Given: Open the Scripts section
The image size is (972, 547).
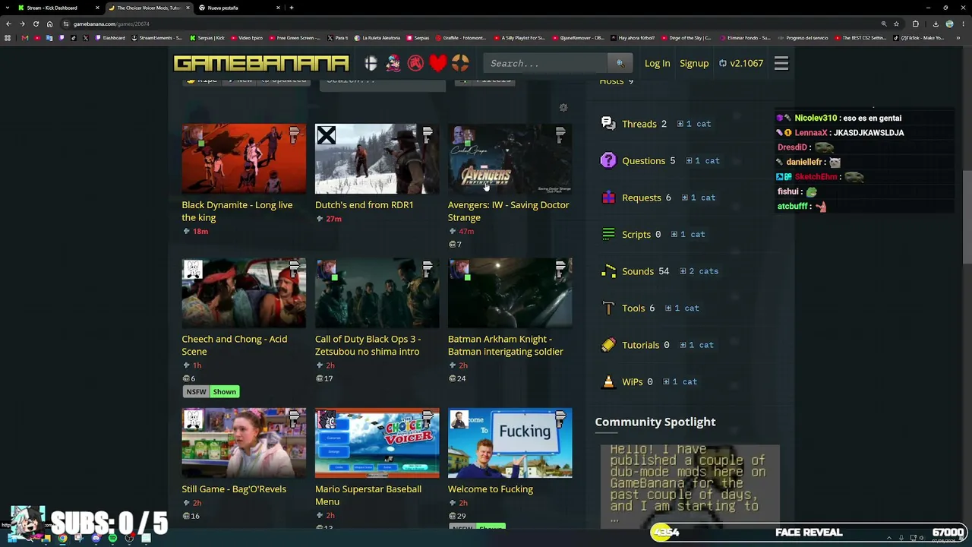Looking at the screenshot, I should coord(636,234).
